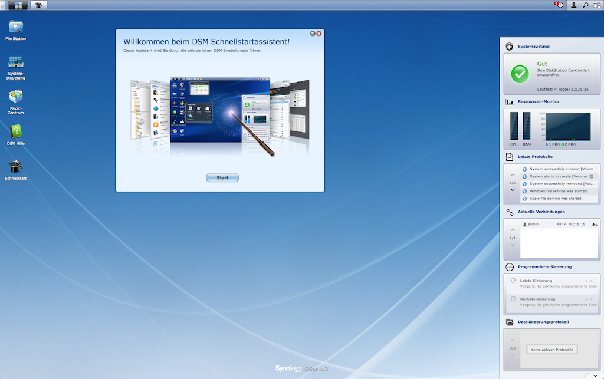Select log 'Windows file service was started.'
604x379 pixels.
pyautogui.click(x=559, y=191)
